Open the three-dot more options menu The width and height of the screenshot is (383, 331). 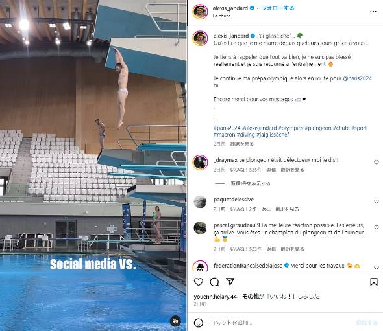373,12
